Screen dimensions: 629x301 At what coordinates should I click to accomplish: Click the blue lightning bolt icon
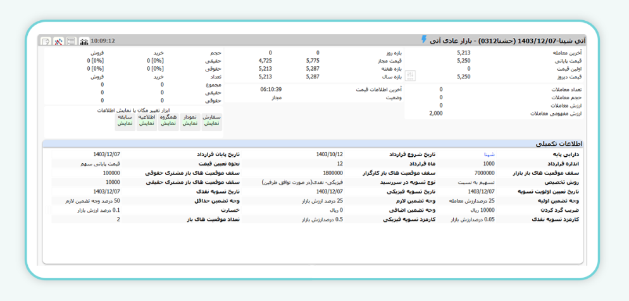point(424,39)
